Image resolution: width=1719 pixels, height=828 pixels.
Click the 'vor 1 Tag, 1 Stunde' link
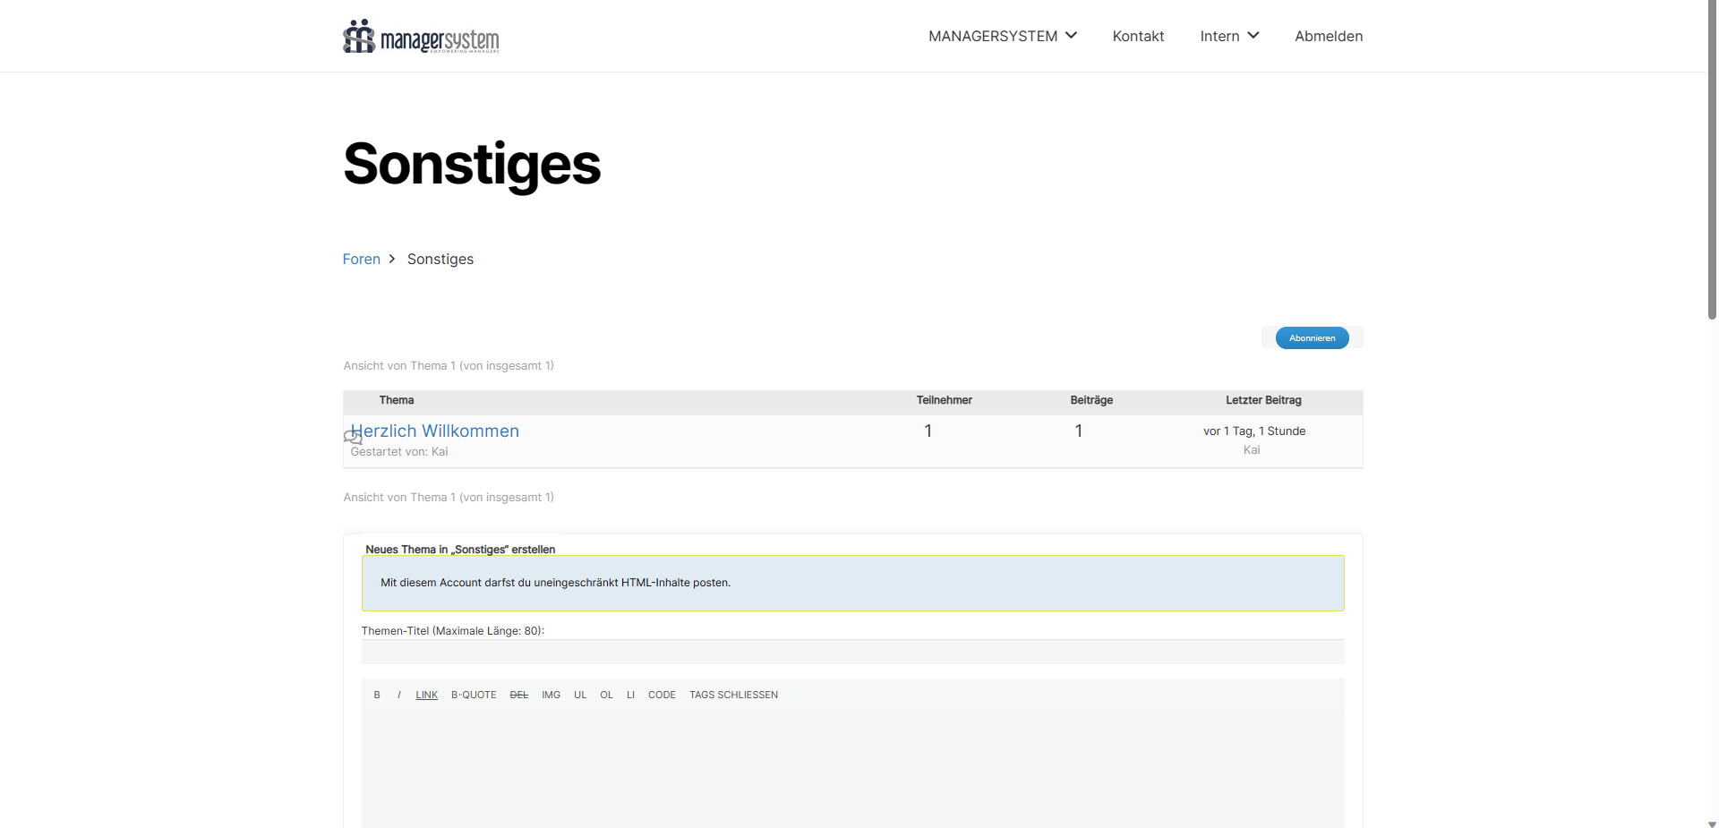coord(1254,431)
